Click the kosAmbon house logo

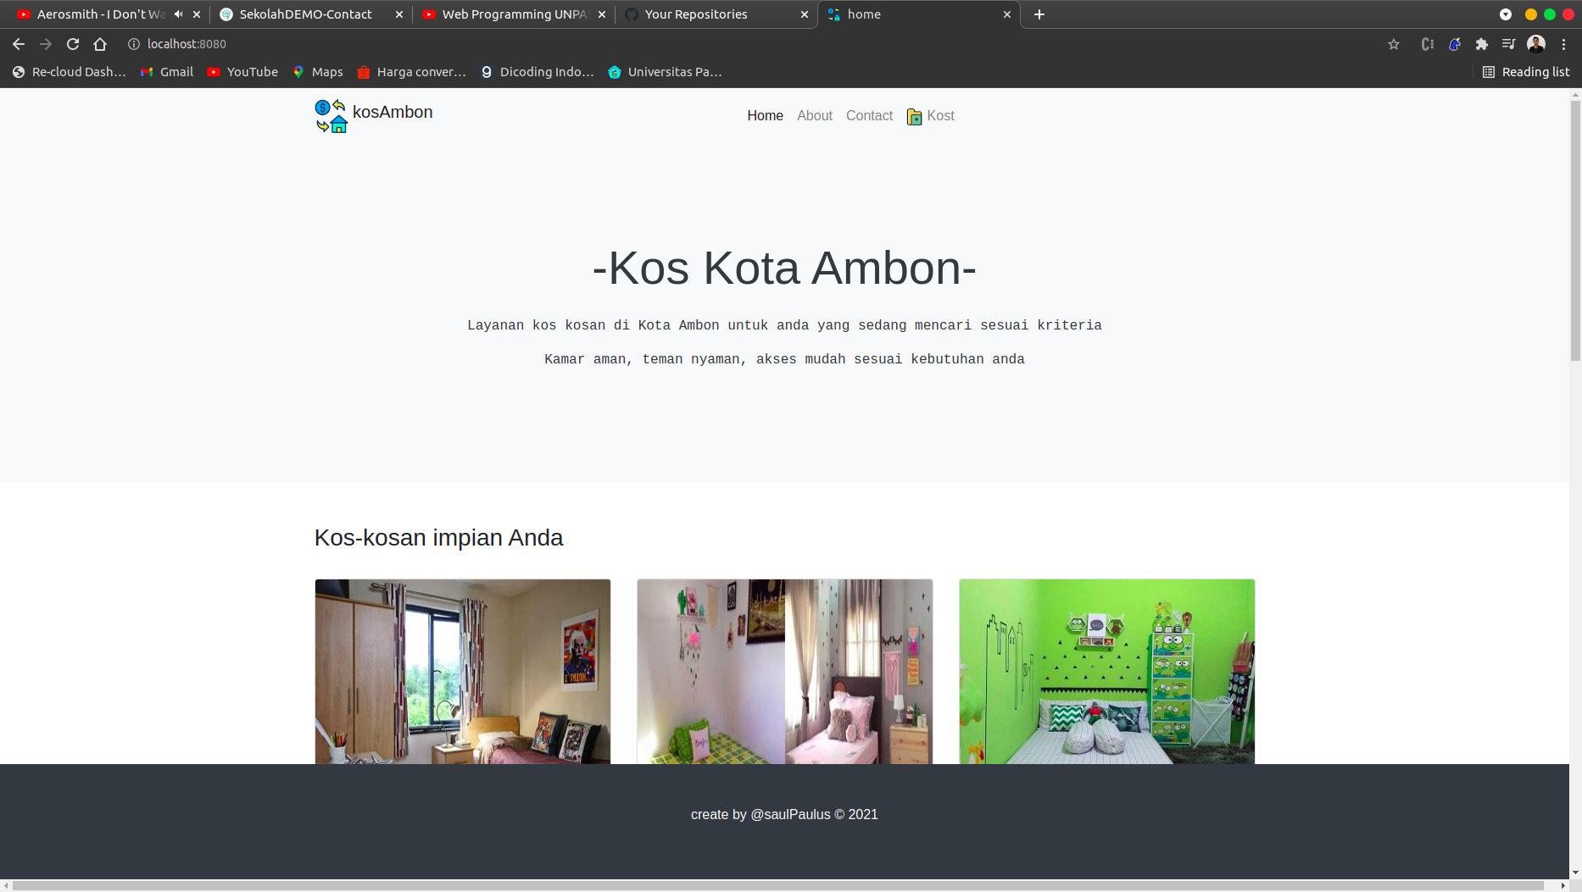[331, 115]
